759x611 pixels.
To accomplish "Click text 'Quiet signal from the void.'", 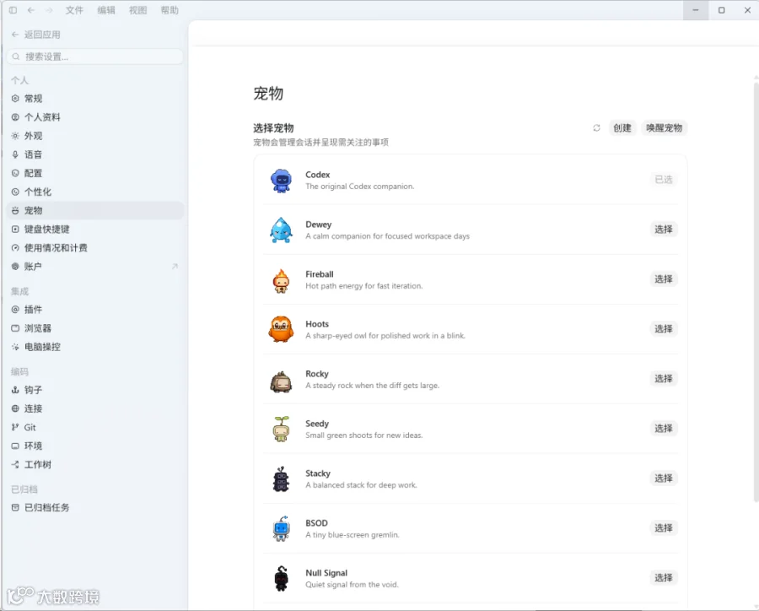I will coord(352,585).
